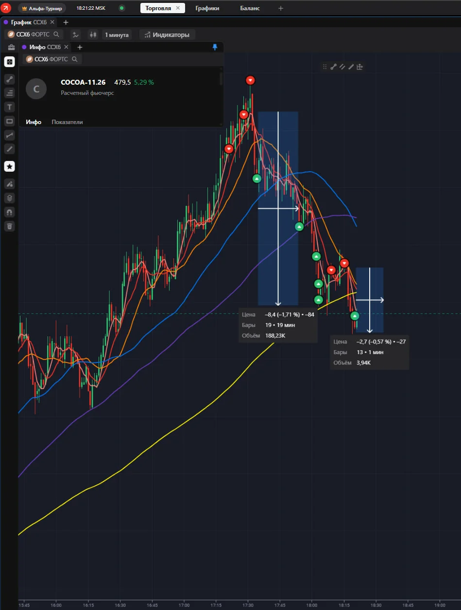Pick ruler tool in floating toolbar
Viewport: 461px width, 610px height.
click(351, 67)
